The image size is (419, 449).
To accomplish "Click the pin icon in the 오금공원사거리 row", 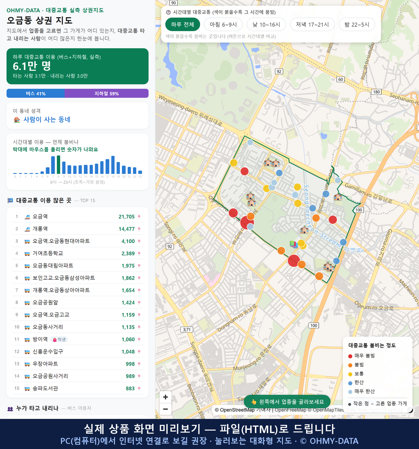I will (x=139, y=376).
